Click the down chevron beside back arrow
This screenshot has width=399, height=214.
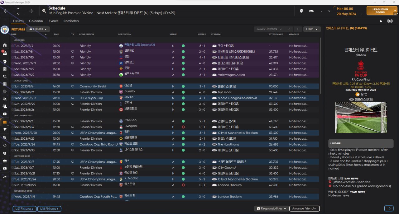(18, 14)
